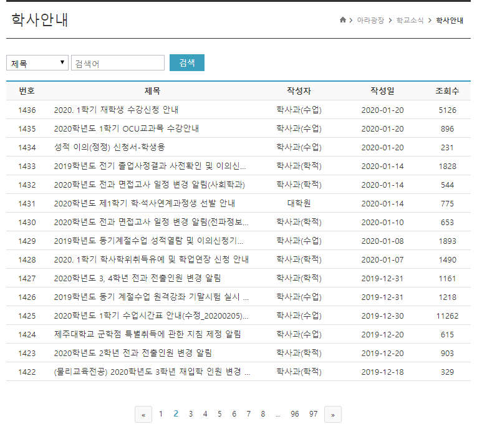Click author 학사과(학적) in row 1428
477x439 pixels.
click(x=299, y=259)
